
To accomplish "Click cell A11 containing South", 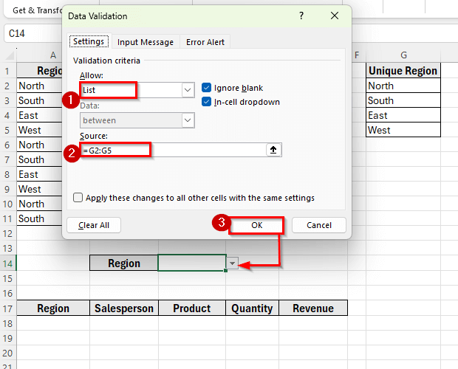I will click(39, 218).
